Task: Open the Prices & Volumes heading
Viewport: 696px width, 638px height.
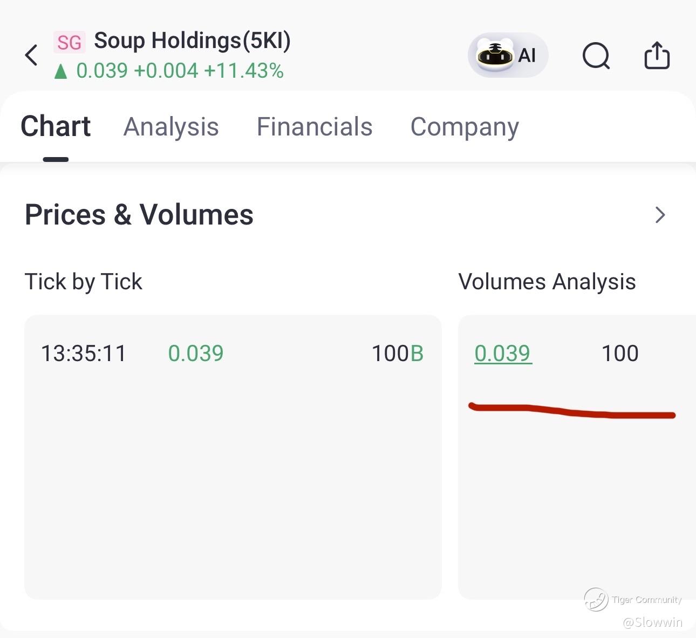Action: (139, 215)
